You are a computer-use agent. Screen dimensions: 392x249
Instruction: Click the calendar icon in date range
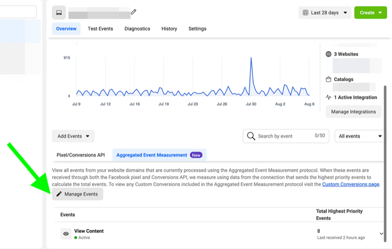305,13
